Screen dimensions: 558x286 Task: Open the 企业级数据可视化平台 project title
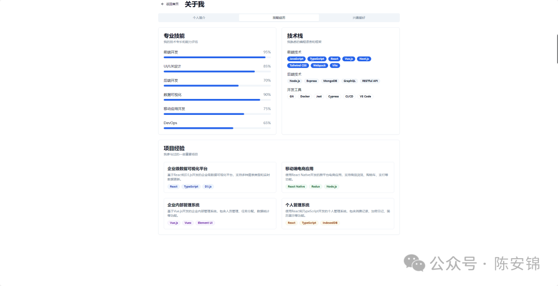tap(188, 169)
